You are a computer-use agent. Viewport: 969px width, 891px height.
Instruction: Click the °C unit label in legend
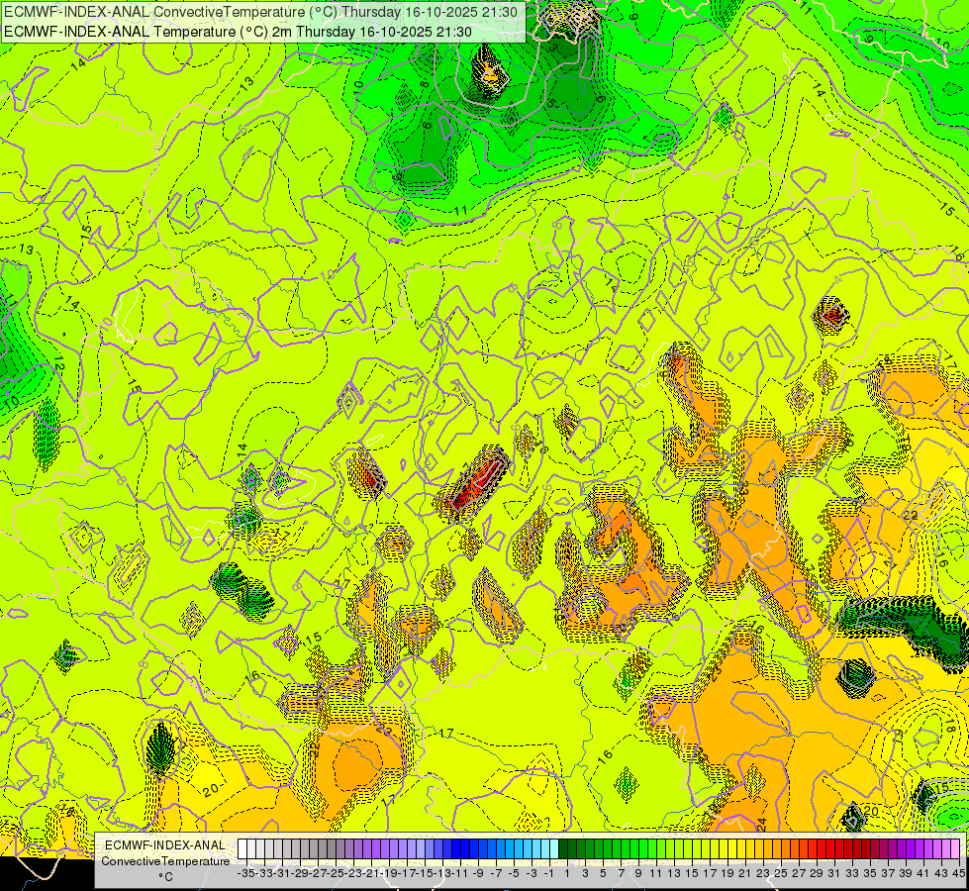pos(165,877)
